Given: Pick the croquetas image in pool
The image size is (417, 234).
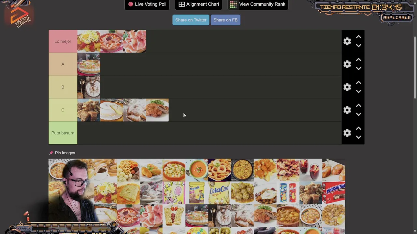Looking at the screenshot, I should click(151, 170).
